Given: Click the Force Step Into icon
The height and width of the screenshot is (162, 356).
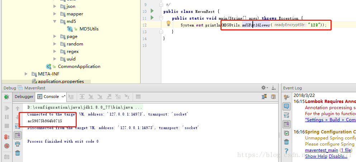Looking at the screenshot, I should coord(100,97).
